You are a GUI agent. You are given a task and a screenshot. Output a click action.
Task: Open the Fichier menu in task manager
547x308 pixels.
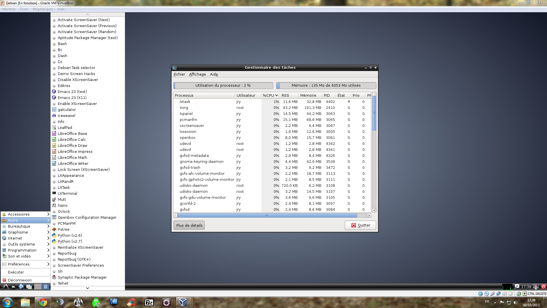coord(179,74)
